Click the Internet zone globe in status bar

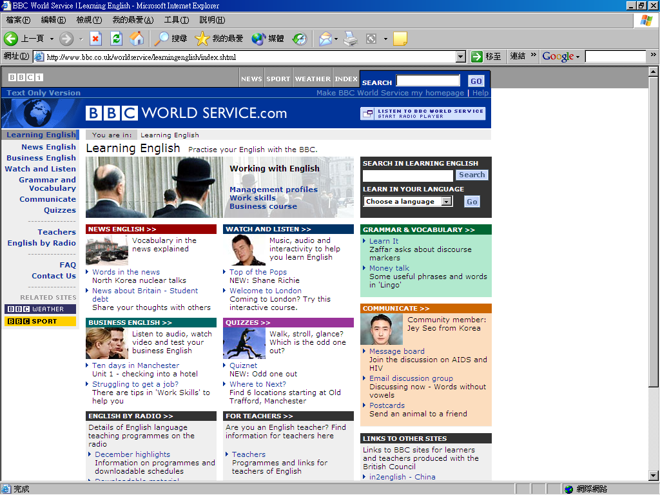(569, 489)
